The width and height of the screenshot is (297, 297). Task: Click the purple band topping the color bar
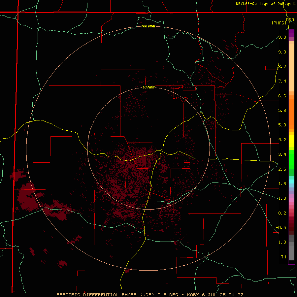click(291, 33)
